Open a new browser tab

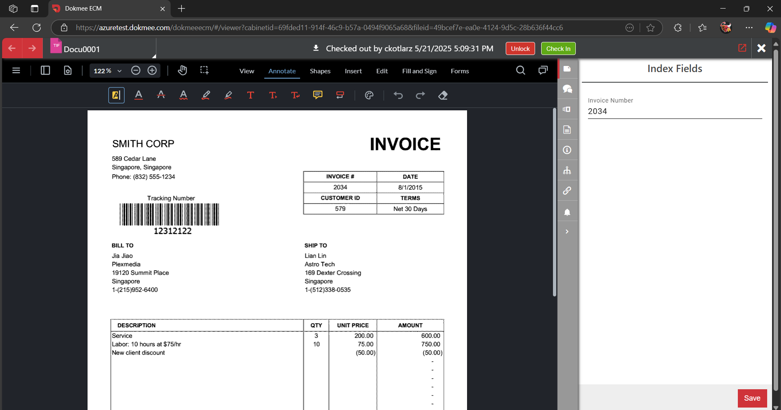click(182, 9)
